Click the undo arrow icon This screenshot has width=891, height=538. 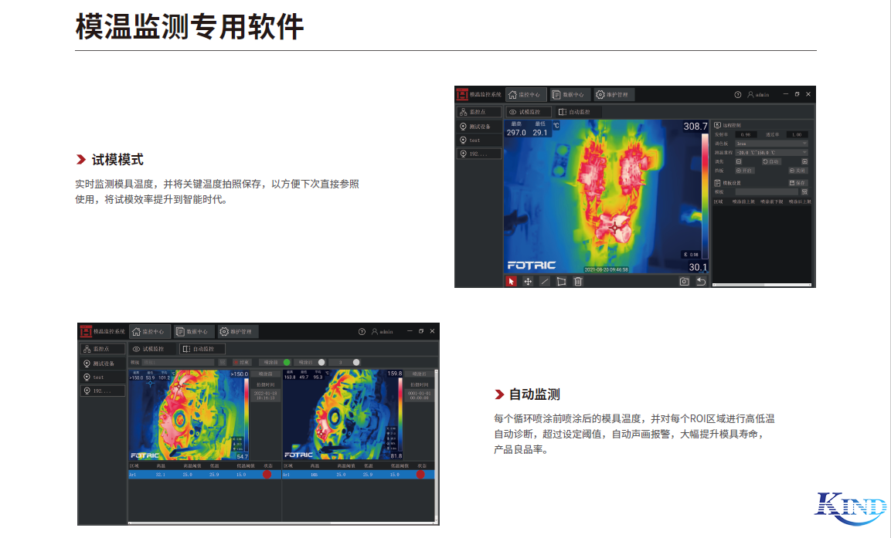point(701,282)
